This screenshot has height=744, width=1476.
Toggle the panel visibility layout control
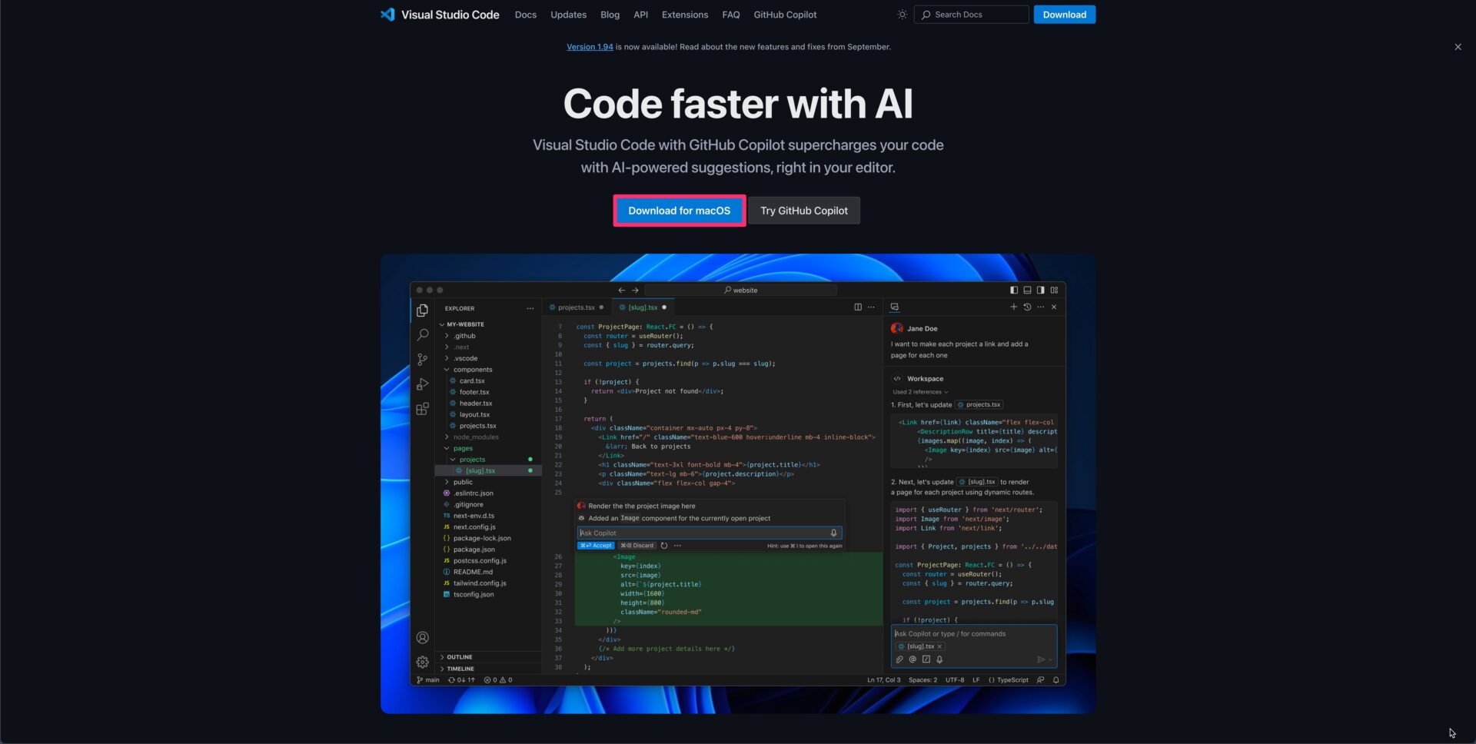pyautogui.click(x=1027, y=290)
